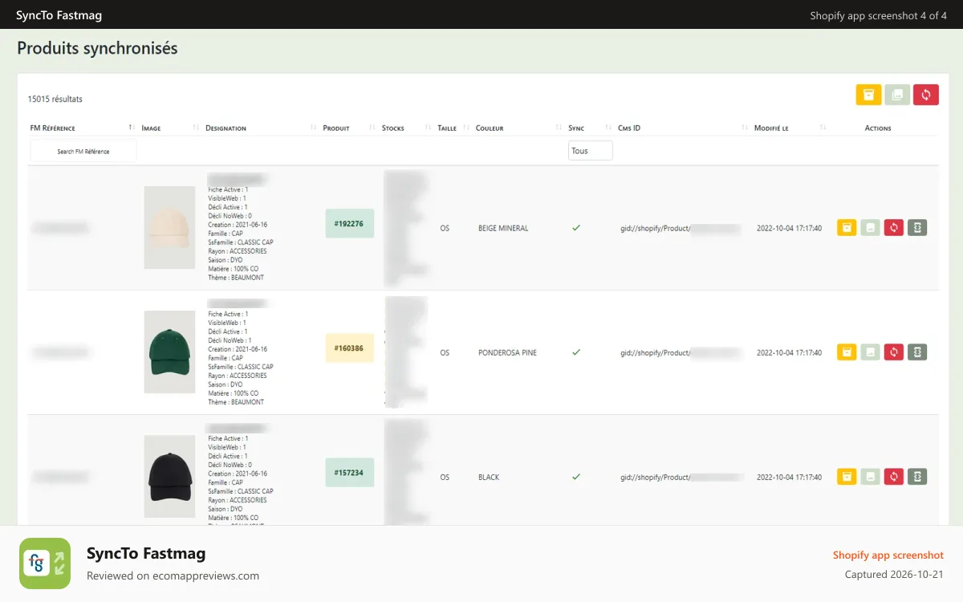View code data for BLACK row
This screenshot has width=963, height=602.
917,477
